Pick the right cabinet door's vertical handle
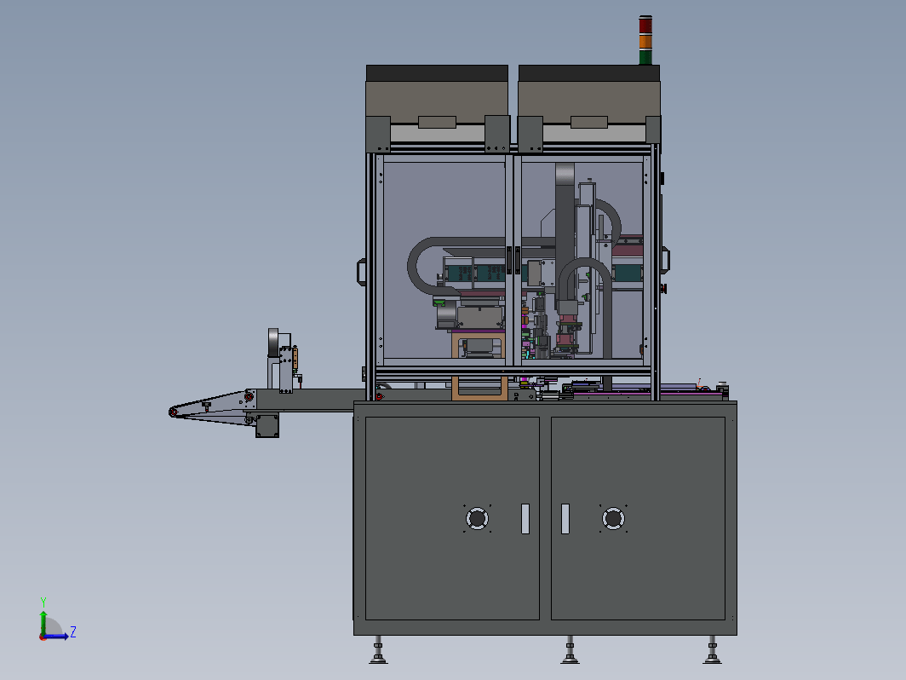The image size is (906, 680). click(x=565, y=519)
